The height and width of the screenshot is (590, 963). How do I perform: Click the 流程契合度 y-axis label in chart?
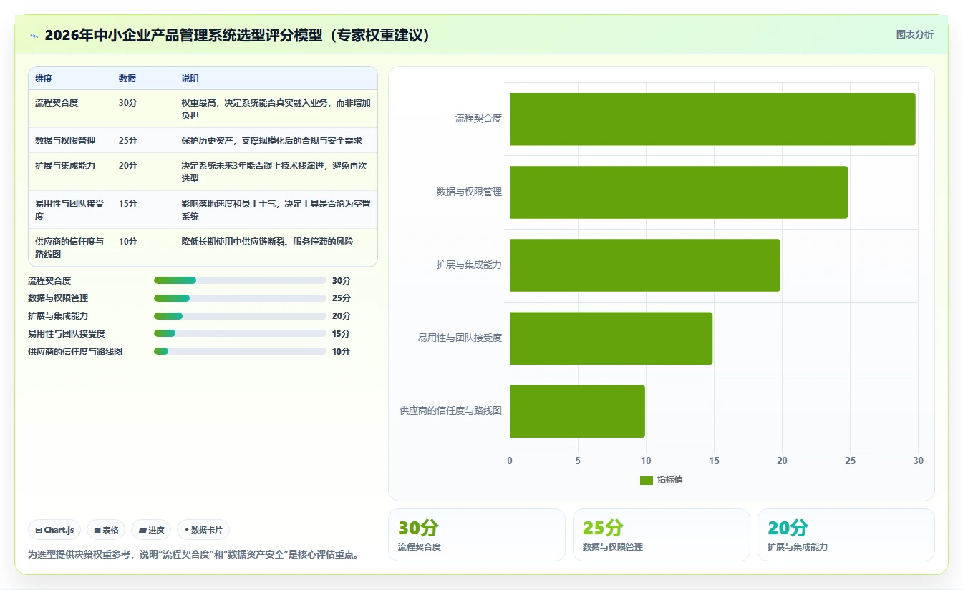[478, 119]
